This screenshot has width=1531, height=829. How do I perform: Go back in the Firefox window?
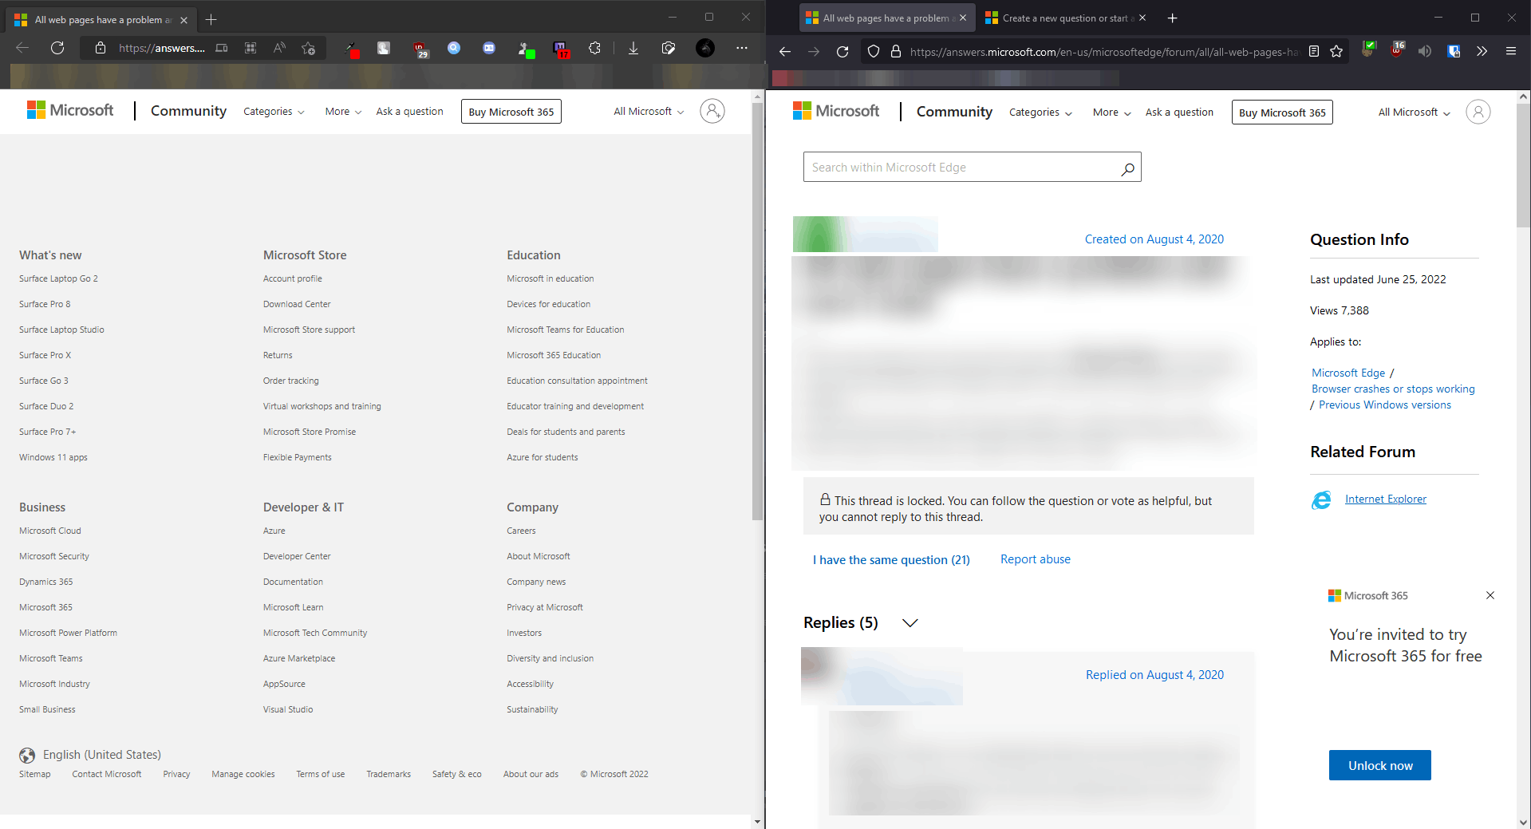pyautogui.click(x=785, y=51)
